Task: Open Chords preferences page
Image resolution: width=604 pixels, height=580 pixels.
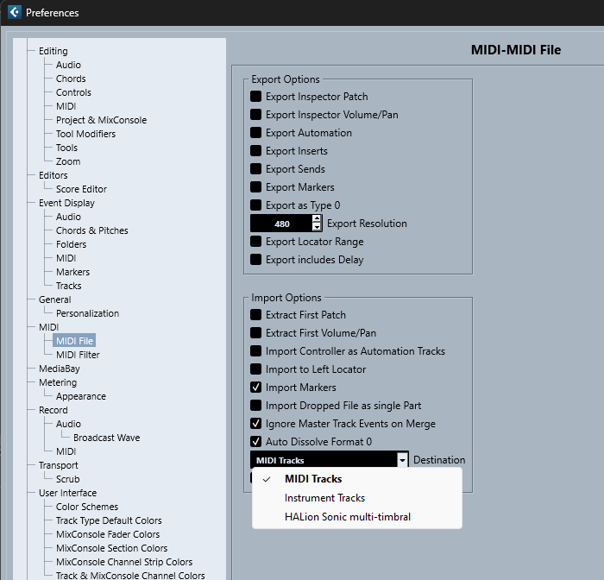Action: click(71, 79)
